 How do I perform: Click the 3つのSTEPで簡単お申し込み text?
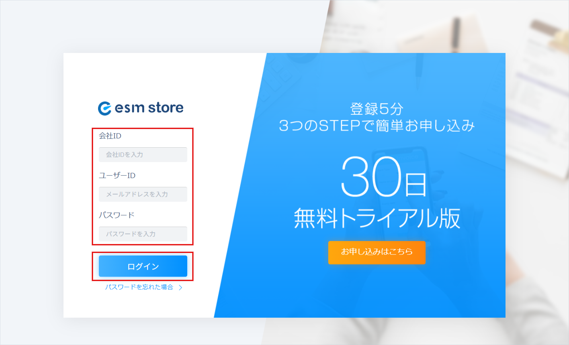click(x=377, y=126)
